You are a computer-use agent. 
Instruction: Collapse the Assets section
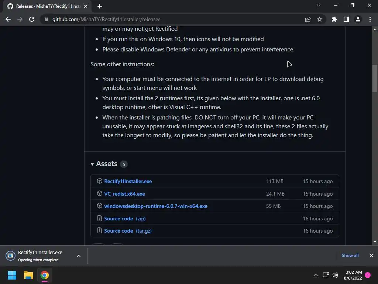pyautogui.click(x=92, y=164)
